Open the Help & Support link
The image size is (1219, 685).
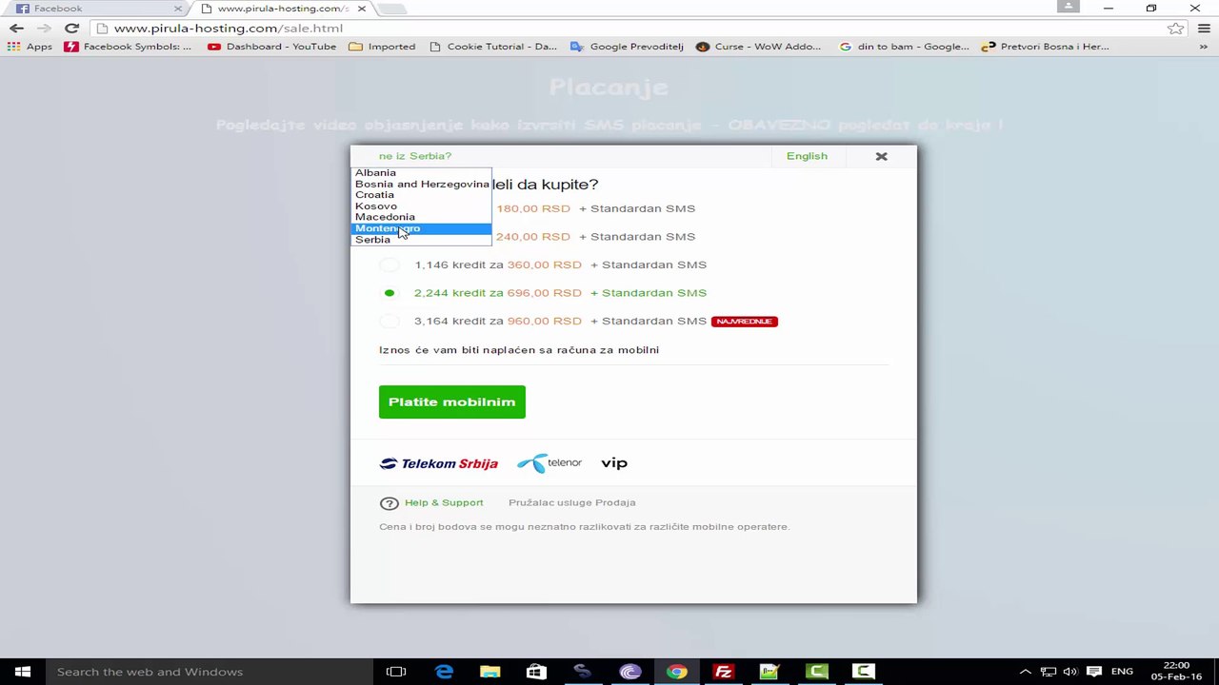[x=444, y=503]
